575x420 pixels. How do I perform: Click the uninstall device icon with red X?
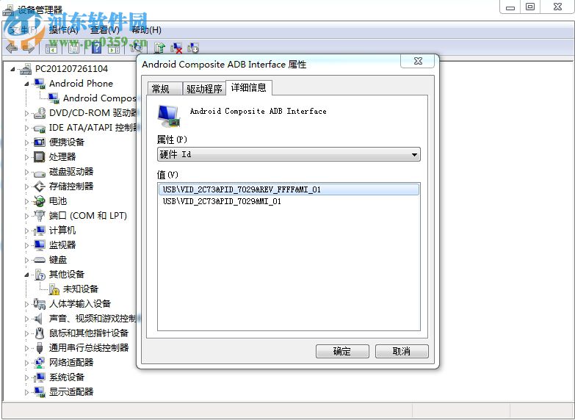(176, 48)
